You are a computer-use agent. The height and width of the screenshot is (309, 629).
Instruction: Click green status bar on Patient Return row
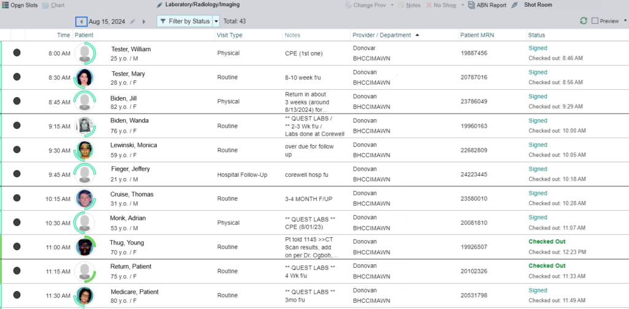click(x=2, y=271)
